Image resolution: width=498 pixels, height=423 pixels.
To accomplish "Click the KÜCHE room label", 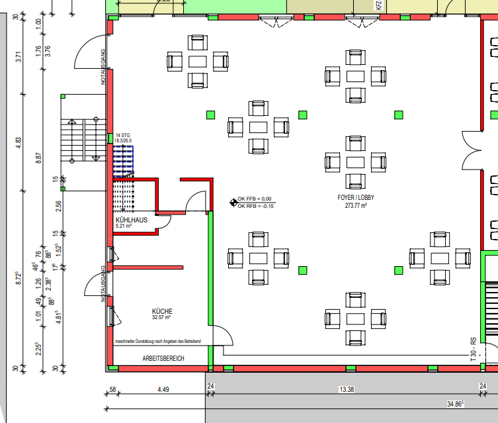I will (162, 311).
